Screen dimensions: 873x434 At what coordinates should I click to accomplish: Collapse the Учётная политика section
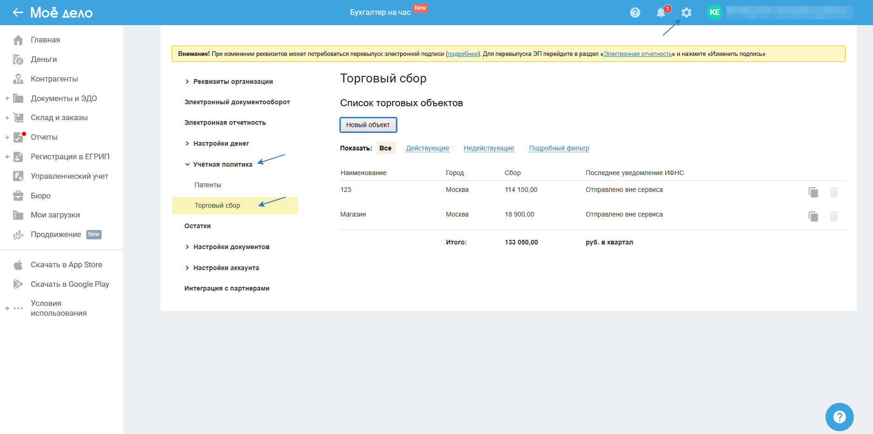(222, 164)
